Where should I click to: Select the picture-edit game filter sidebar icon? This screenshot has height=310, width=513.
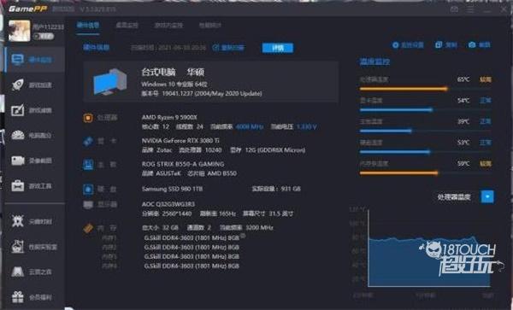pos(18,110)
